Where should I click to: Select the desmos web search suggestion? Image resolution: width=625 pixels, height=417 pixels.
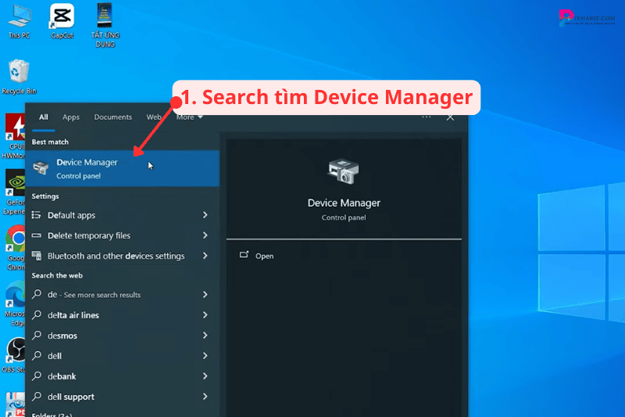64,336
